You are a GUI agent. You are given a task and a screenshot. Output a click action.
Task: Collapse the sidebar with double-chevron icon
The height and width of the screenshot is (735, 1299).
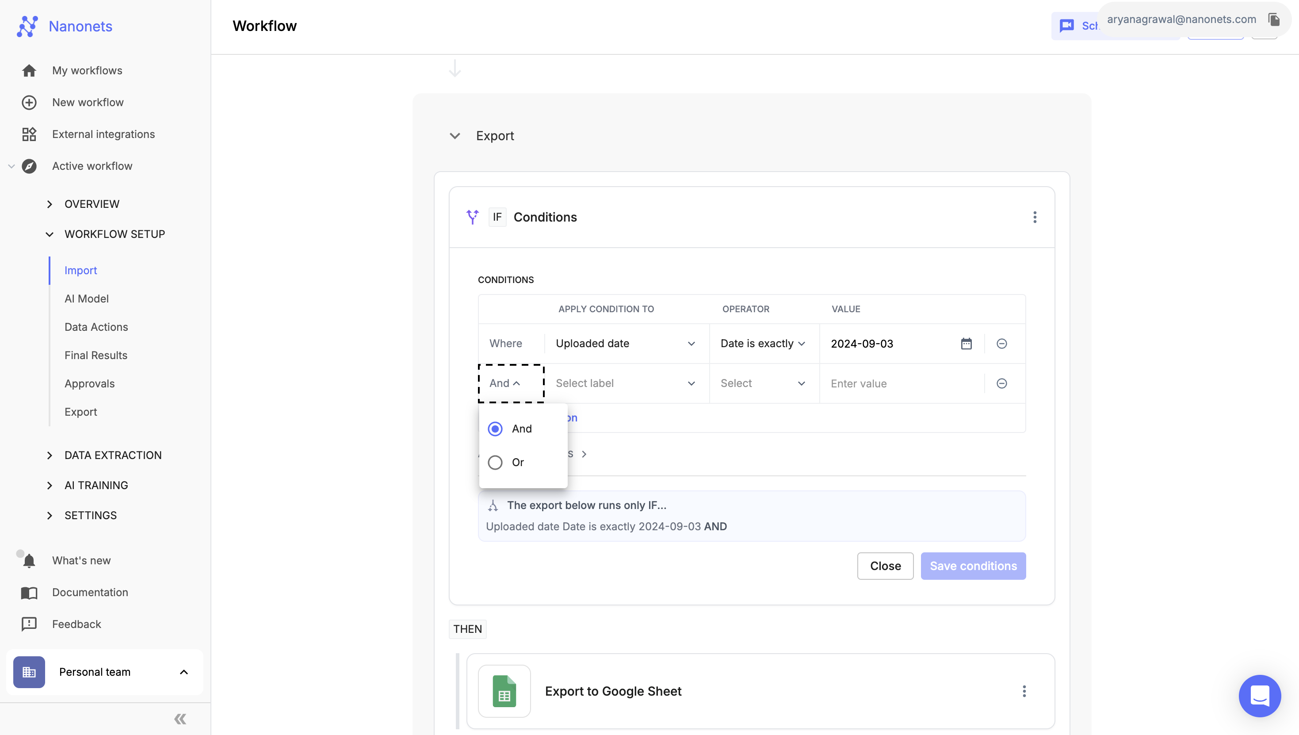coord(180,719)
